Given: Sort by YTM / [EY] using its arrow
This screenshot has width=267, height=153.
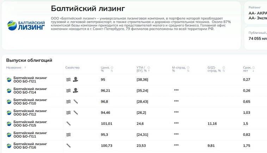Looking at the screenshot, I should coord(149,71).
